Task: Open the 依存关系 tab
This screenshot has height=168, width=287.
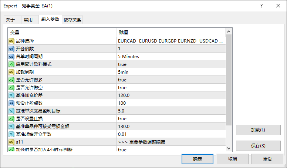Action: pos(72,20)
